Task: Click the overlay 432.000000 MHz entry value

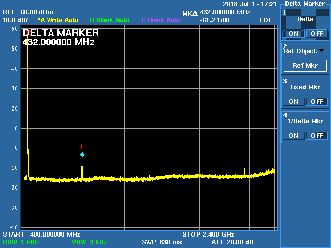Action: [58, 42]
